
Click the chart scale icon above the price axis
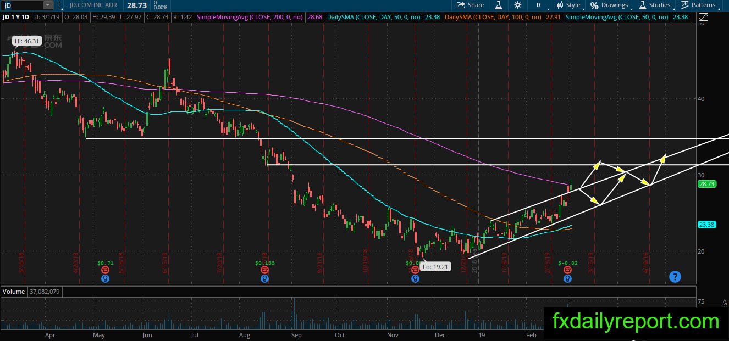pos(704,18)
